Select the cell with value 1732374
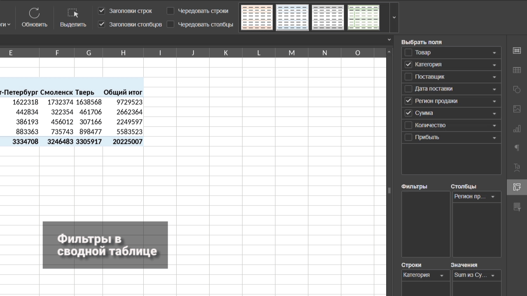The height and width of the screenshot is (296, 527). pos(57,102)
